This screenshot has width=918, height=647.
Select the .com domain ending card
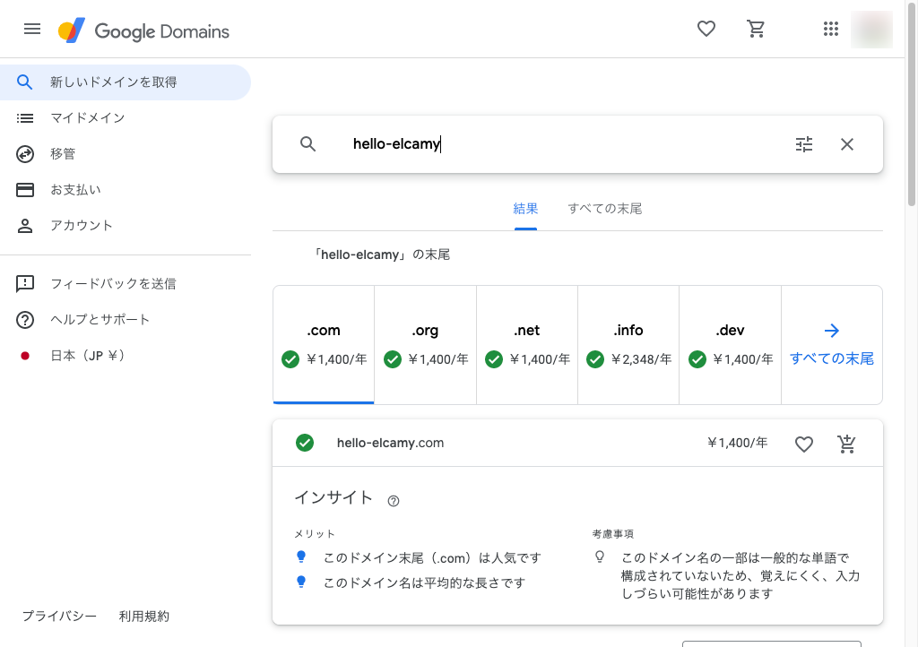pyautogui.click(x=324, y=345)
